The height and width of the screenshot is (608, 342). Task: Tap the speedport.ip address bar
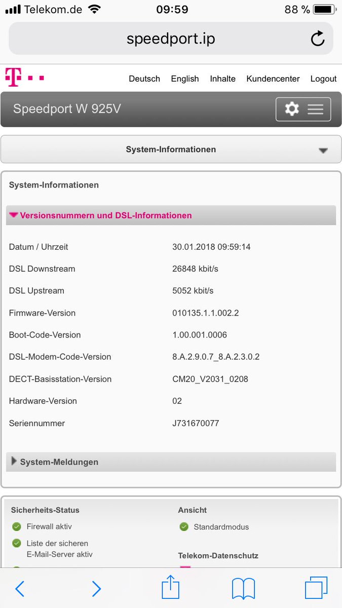(171, 39)
